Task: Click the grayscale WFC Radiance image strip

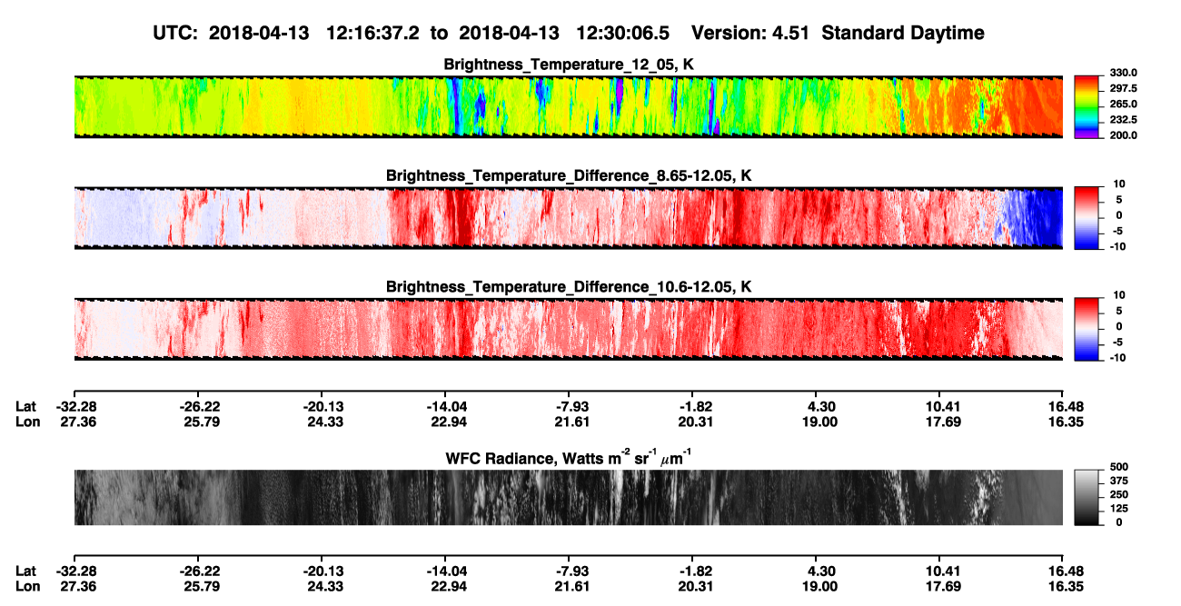Action: tap(568, 498)
